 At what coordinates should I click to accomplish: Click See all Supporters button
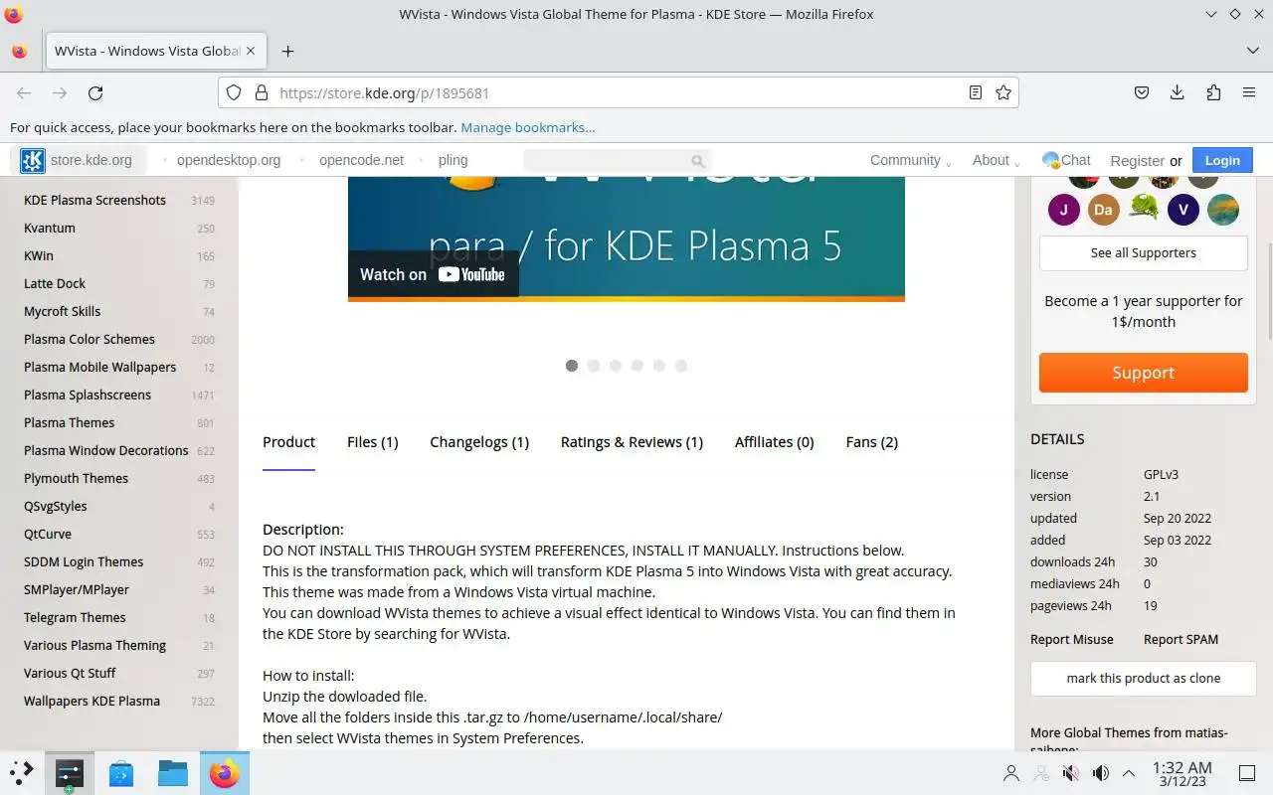point(1144,252)
